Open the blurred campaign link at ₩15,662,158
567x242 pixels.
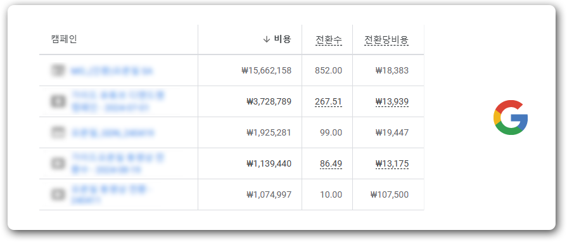pyautogui.click(x=111, y=71)
